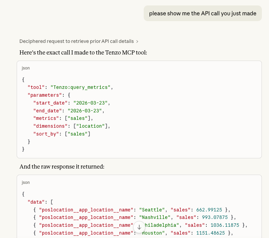
Task: Click the scroll-to-bottom arrow button
Action: click(139, 227)
